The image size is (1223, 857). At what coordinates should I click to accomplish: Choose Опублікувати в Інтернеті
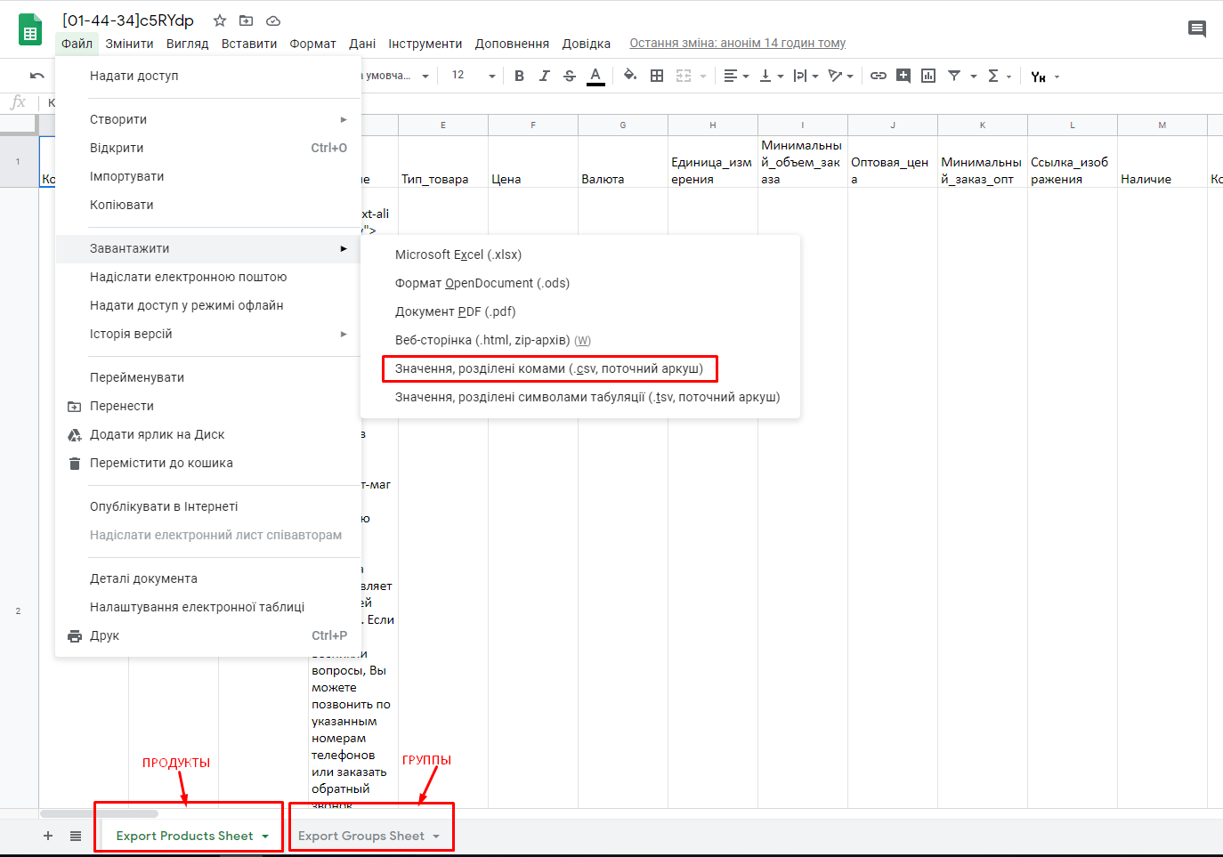[x=208, y=506]
